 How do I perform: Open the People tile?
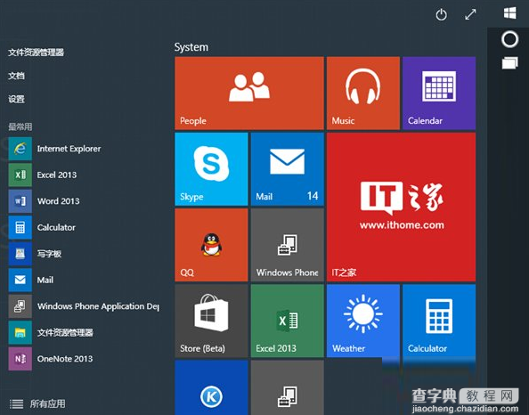[x=249, y=94]
